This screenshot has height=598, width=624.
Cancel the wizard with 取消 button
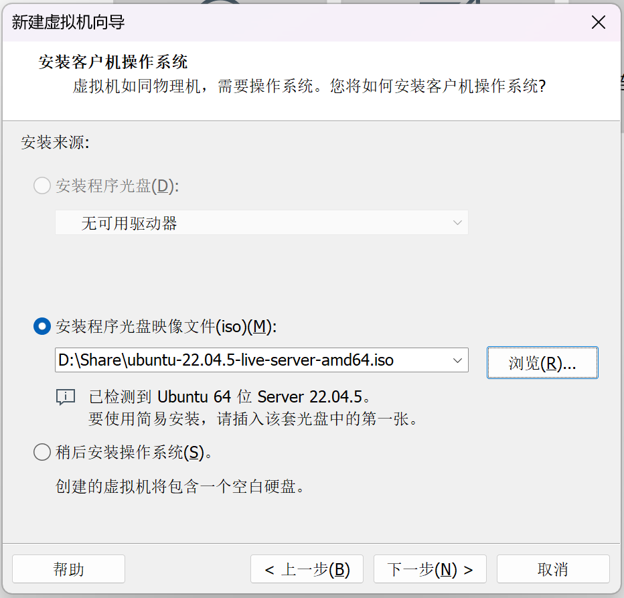point(553,569)
